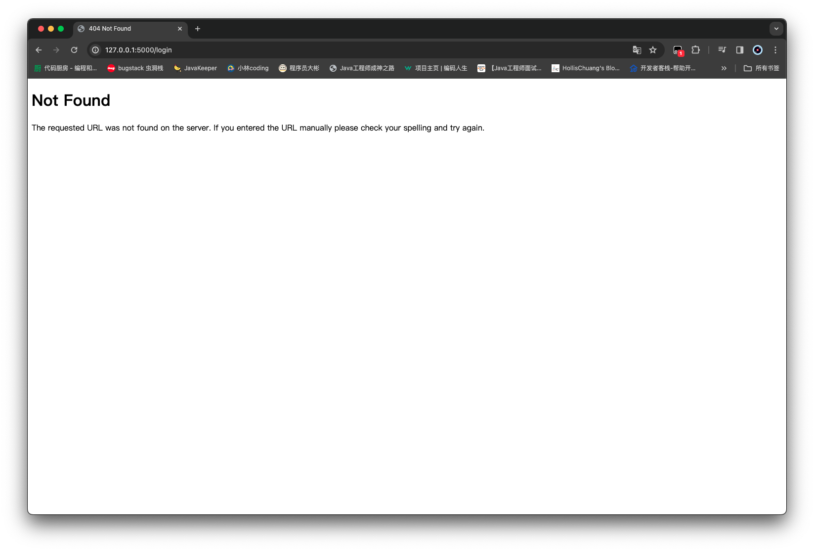Expand the tab search dropdown arrow
This screenshot has height=551, width=814.
click(776, 29)
